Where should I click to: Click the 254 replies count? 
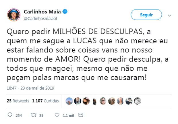19,116
